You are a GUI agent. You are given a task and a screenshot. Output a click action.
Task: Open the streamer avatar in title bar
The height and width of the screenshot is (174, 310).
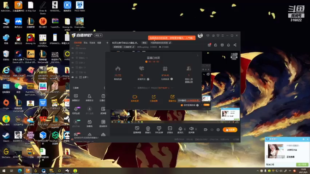click(200, 36)
